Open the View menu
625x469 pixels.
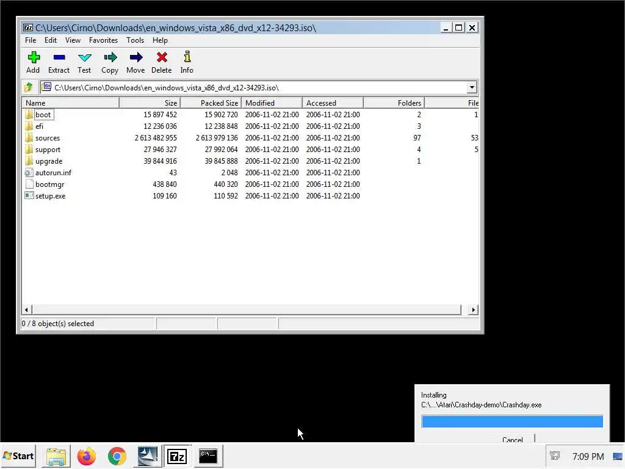pyautogui.click(x=73, y=40)
